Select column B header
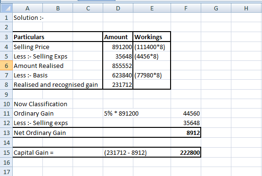 58,8
